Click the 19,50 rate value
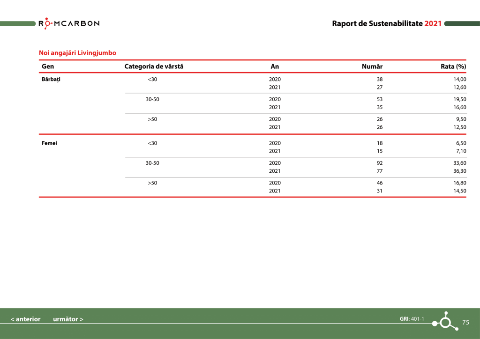The width and height of the screenshot is (480, 339). click(459, 99)
